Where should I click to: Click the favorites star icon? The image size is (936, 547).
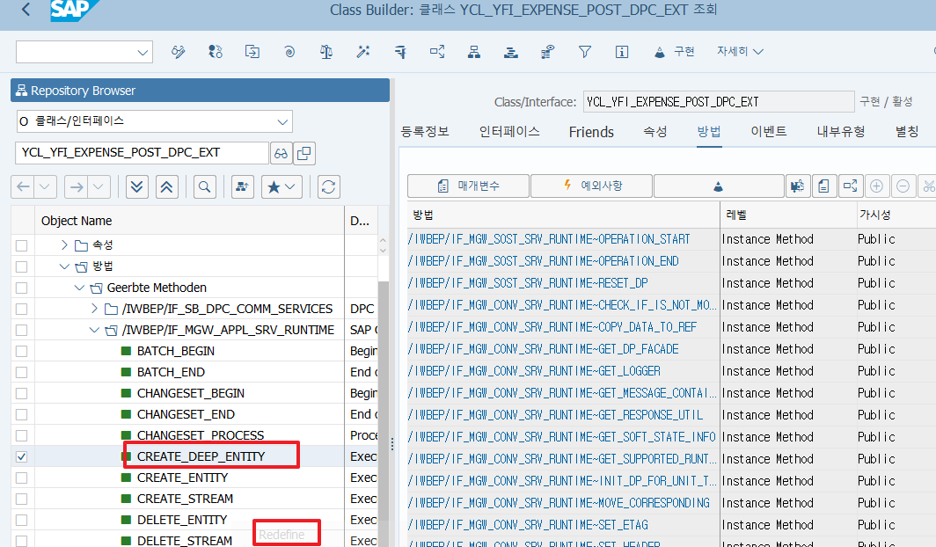(x=274, y=187)
